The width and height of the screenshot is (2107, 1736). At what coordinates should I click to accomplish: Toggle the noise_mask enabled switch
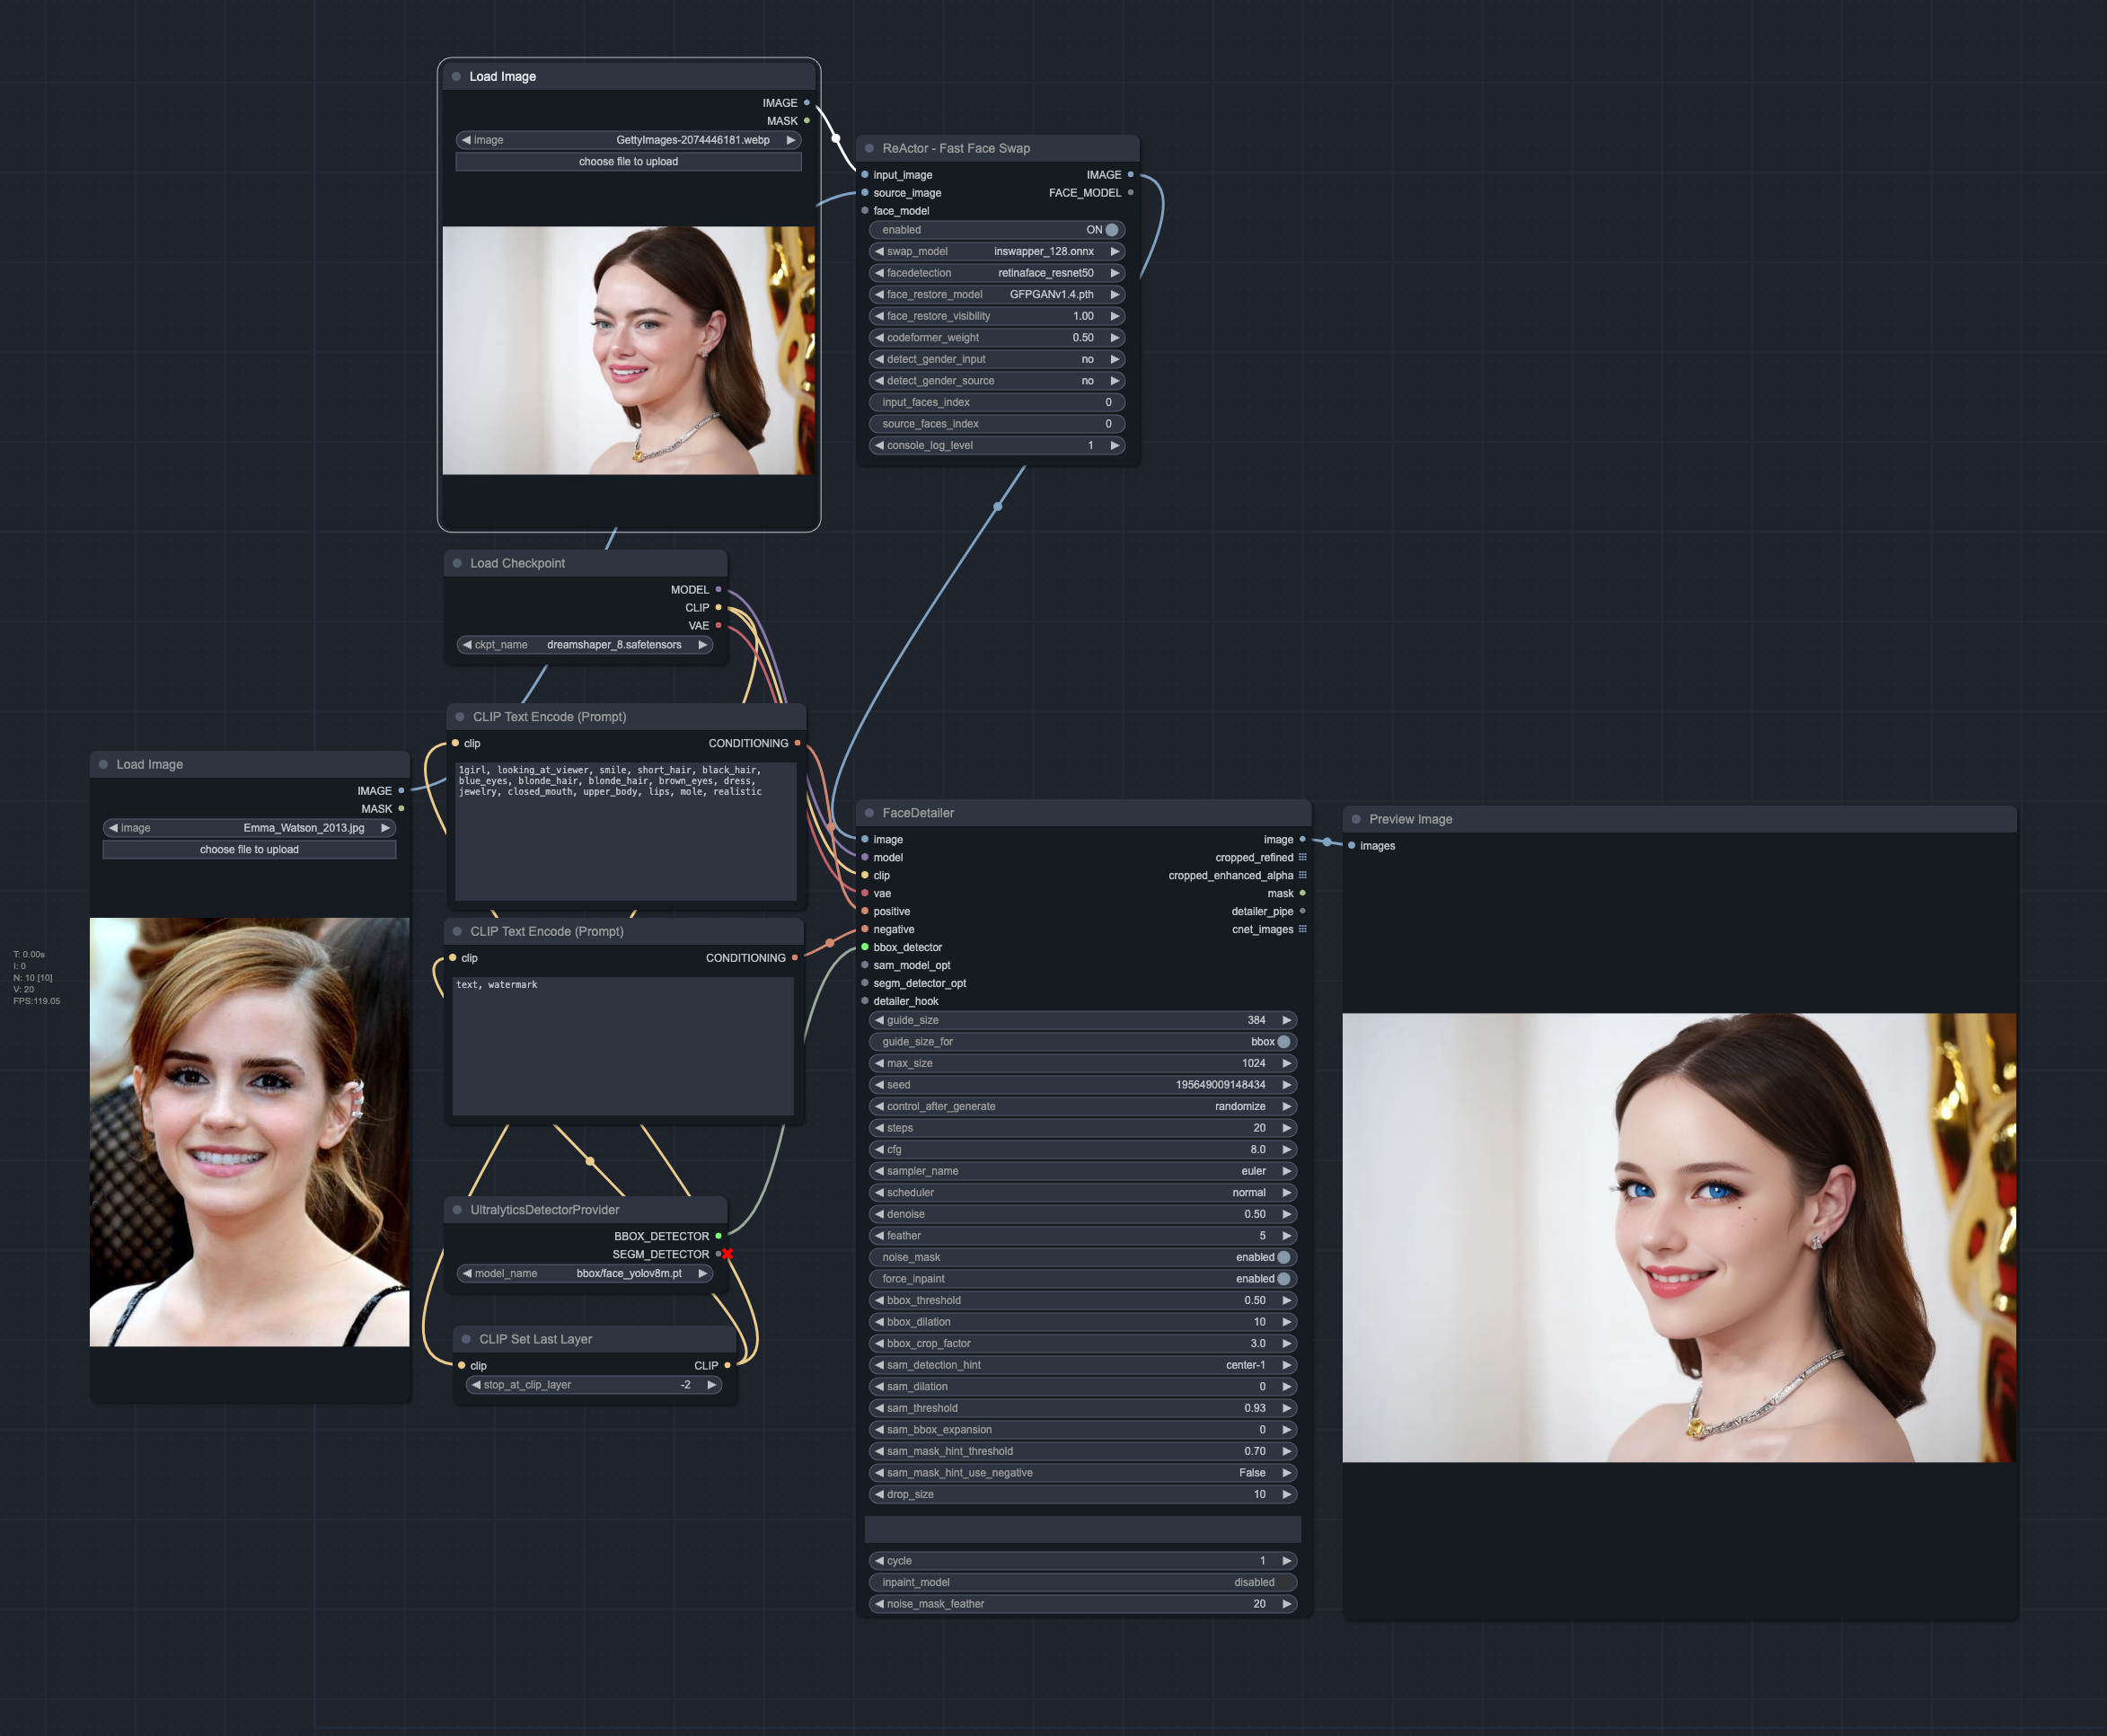click(1283, 1257)
